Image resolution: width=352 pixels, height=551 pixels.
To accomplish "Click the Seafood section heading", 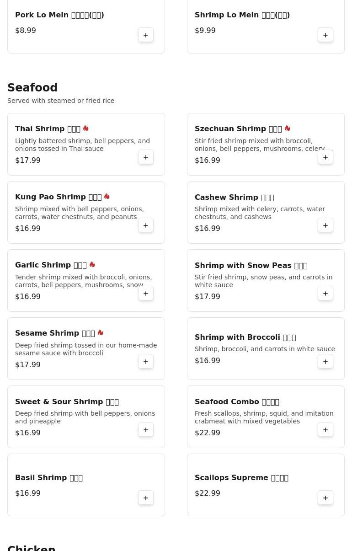I will coord(32,88).
